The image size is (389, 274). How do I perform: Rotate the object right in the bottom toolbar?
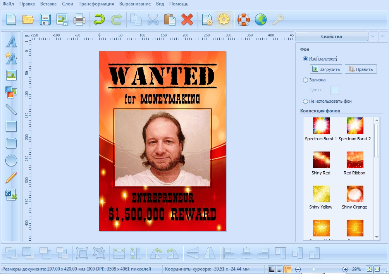(x=173, y=253)
